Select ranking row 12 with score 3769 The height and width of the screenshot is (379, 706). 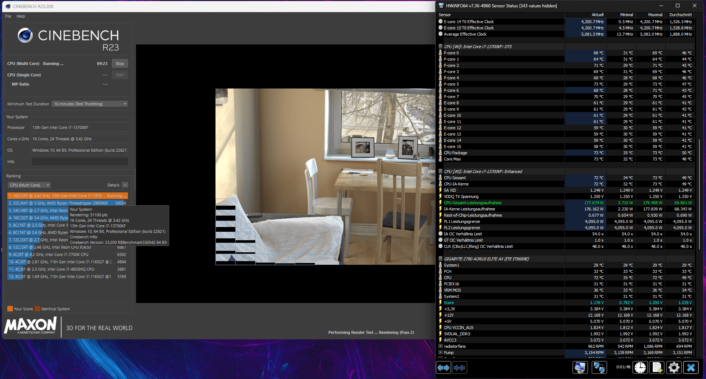coord(67,277)
